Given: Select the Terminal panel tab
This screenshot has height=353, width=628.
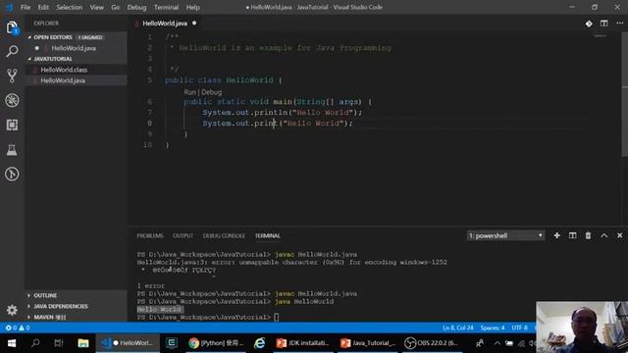Looking at the screenshot, I should pos(268,235).
